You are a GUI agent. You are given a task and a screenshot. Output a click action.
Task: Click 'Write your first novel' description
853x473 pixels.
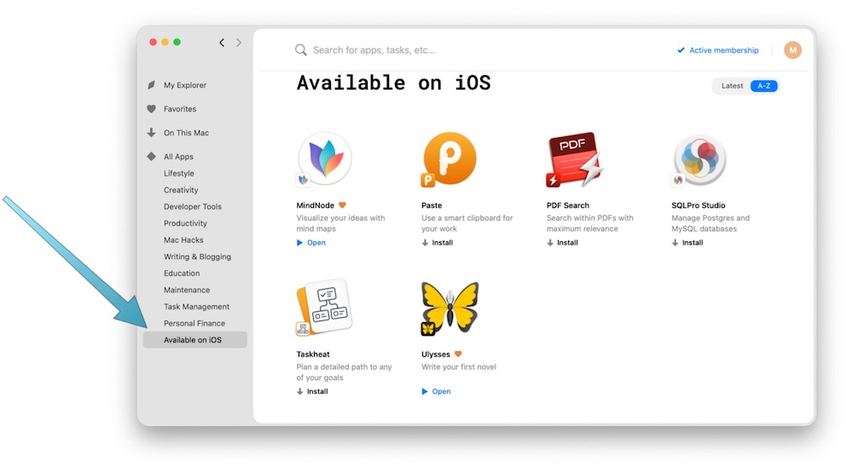coord(459,367)
